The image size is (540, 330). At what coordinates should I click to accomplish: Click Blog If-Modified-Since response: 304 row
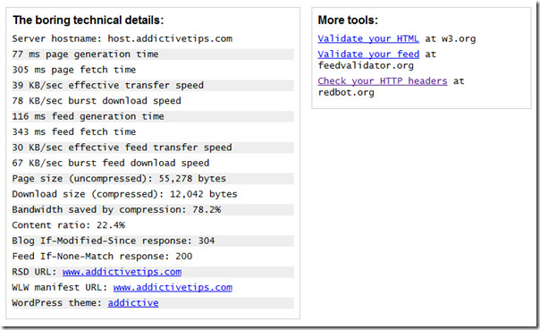tap(153, 241)
